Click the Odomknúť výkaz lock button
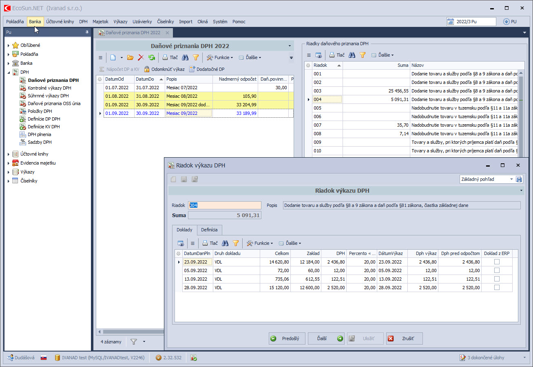This screenshot has width=533, height=367. (x=164, y=69)
